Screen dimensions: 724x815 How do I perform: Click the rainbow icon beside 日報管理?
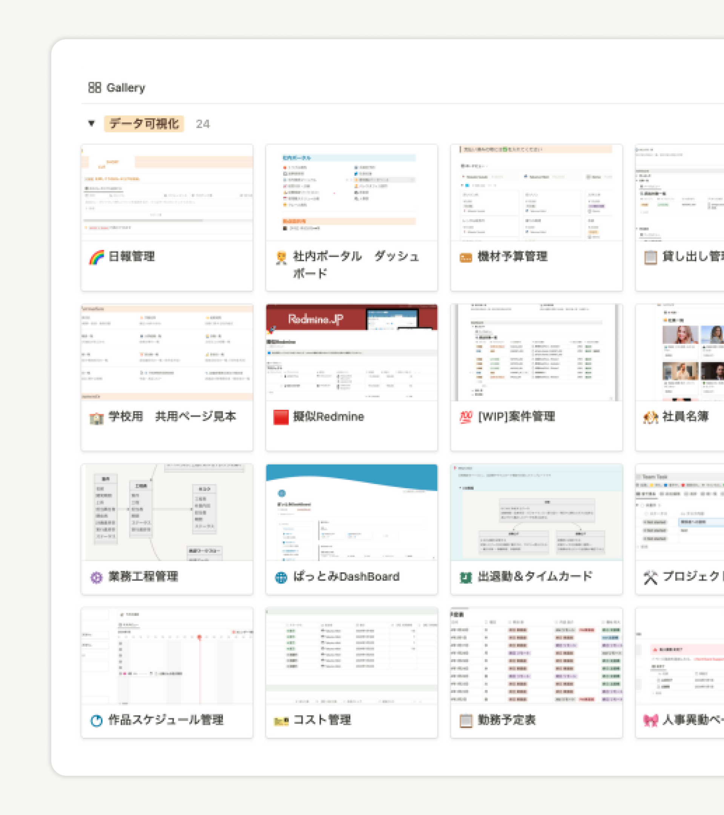click(x=96, y=258)
